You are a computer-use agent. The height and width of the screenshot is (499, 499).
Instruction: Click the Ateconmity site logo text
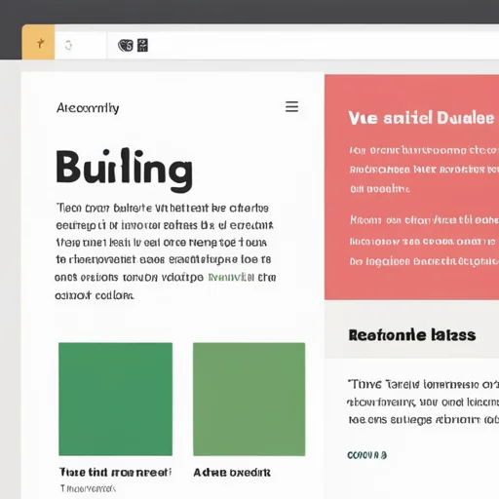click(88, 108)
